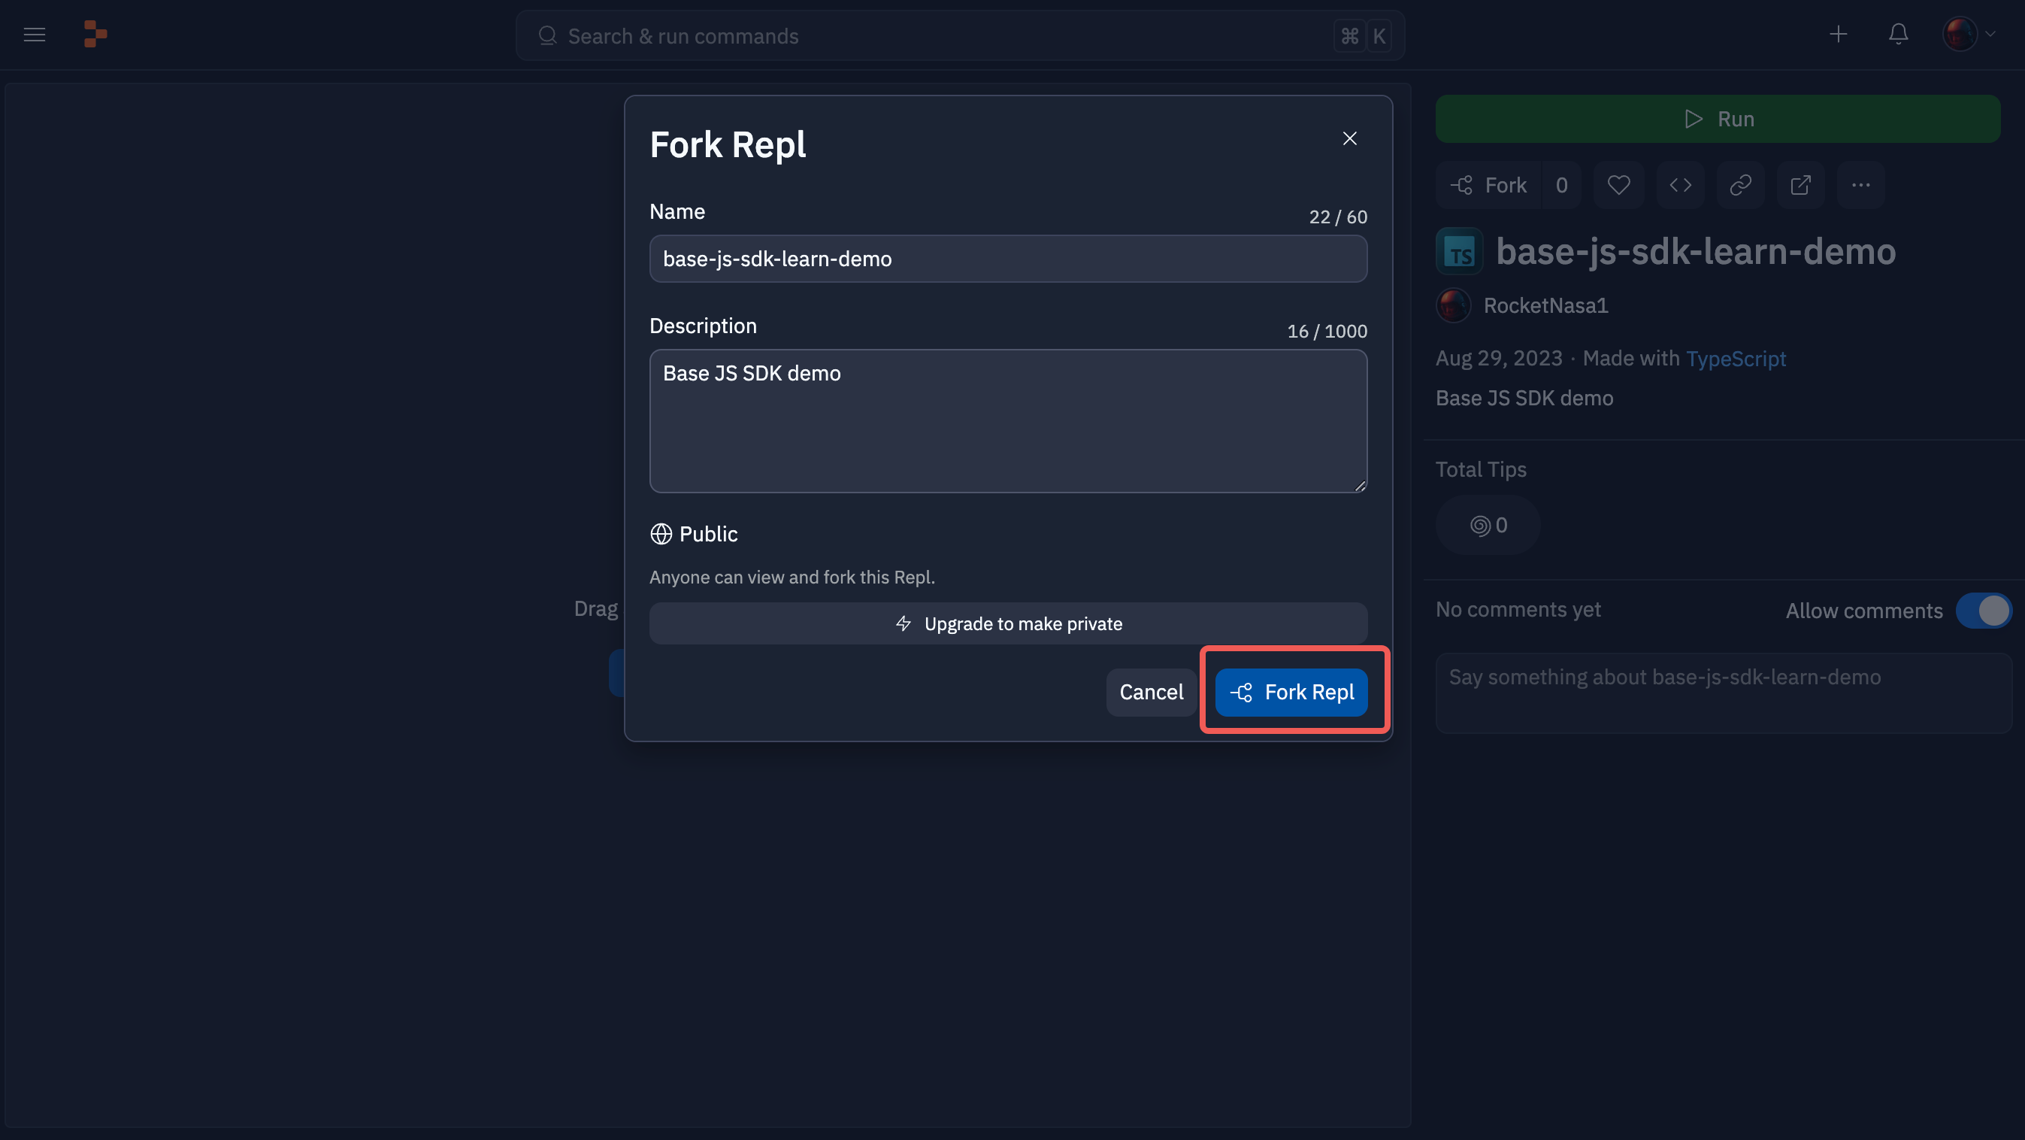Copy the Repl link with chain icon
Image resolution: width=2025 pixels, height=1140 pixels.
coord(1740,186)
